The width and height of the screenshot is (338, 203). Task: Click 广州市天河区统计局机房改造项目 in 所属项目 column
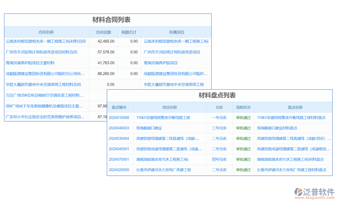[x=172, y=52]
